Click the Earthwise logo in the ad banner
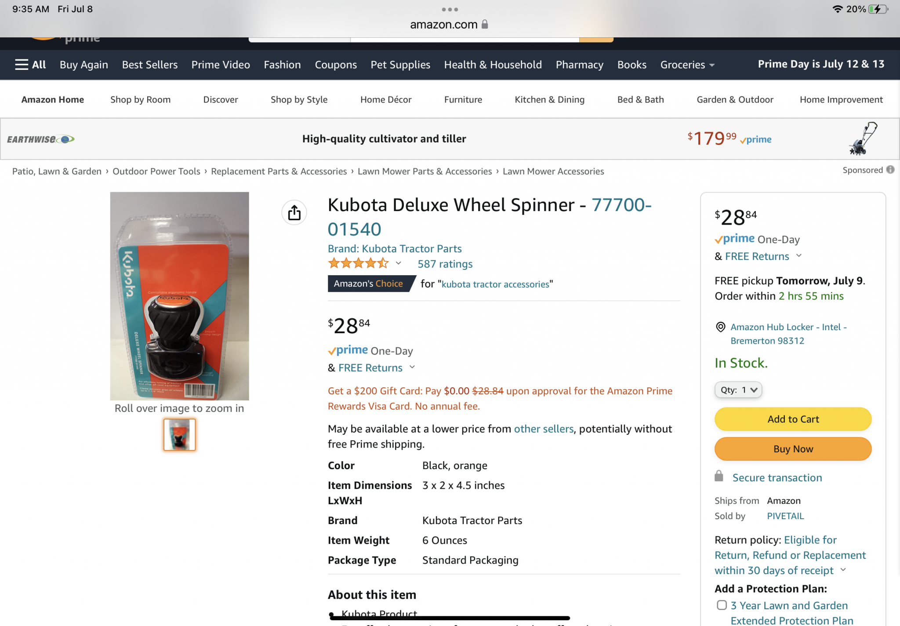900x626 pixels. click(x=40, y=139)
